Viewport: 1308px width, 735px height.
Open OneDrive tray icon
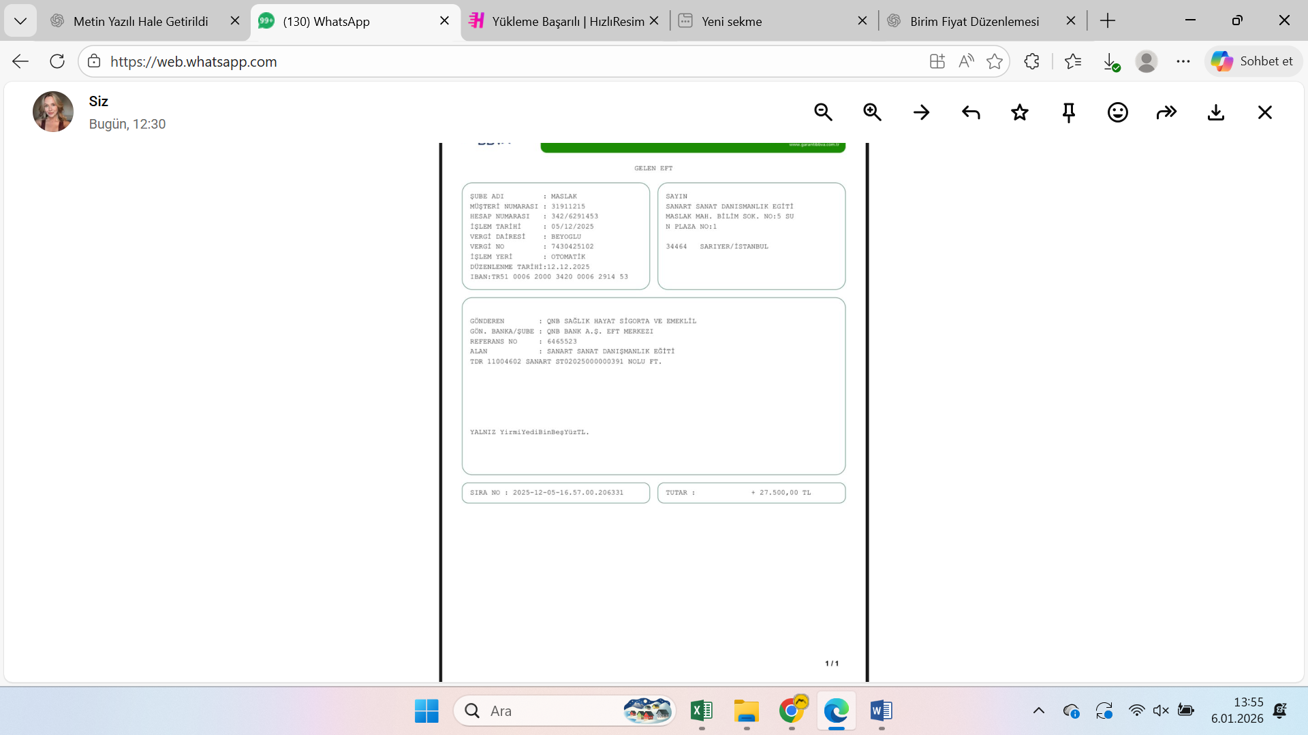1071,711
